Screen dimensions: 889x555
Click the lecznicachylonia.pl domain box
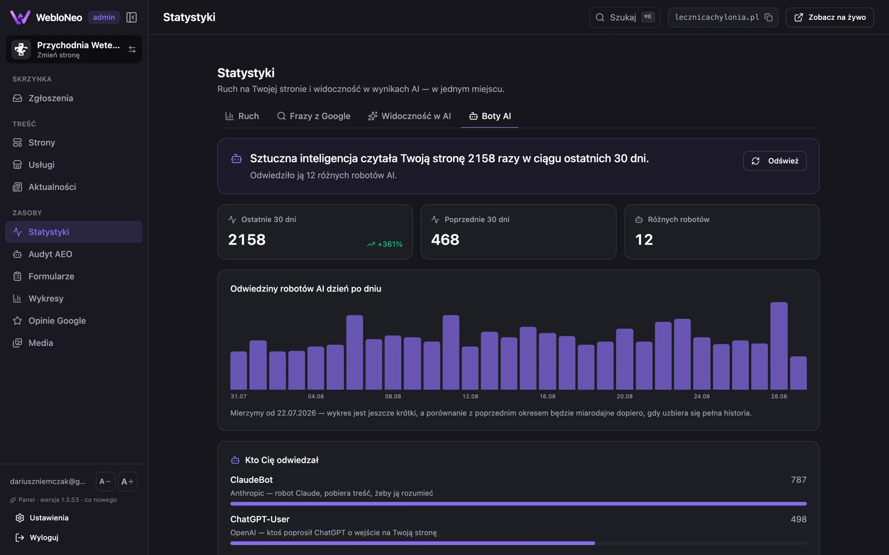point(723,17)
